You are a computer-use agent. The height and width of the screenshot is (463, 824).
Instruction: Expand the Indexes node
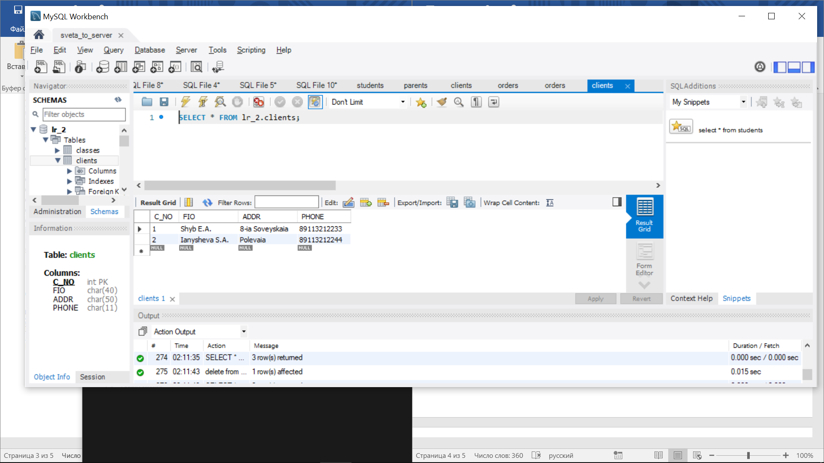(x=70, y=181)
